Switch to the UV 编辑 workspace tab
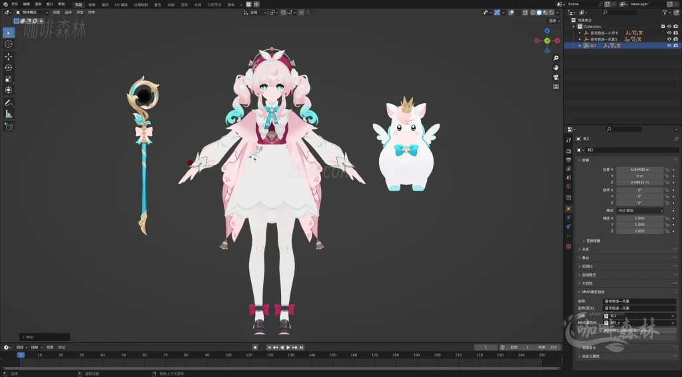 point(121,5)
